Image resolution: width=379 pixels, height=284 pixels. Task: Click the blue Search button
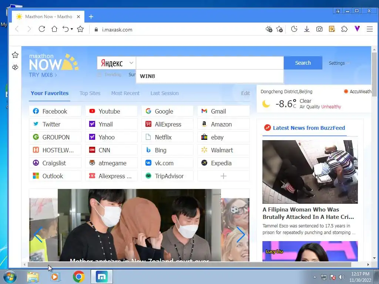point(303,63)
